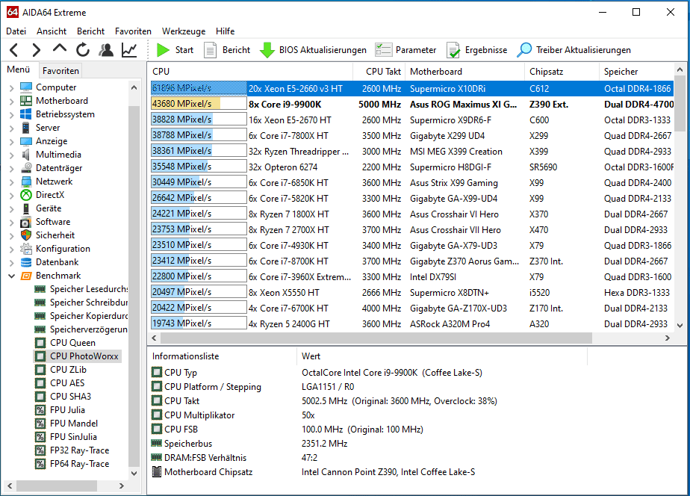Select Geräte in the tree
Viewport: 690px width, 496px height.
[x=49, y=208]
